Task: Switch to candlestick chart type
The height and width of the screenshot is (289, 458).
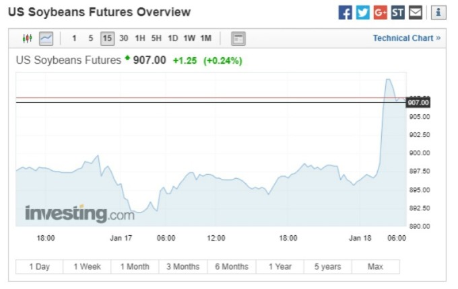Action: click(x=27, y=38)
